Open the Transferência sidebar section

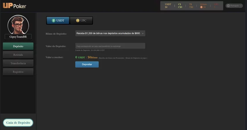18,63
